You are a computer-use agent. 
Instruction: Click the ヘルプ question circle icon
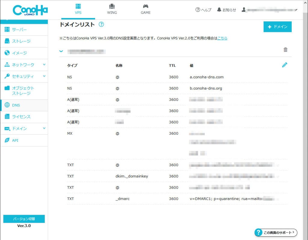tap(198, 10)
